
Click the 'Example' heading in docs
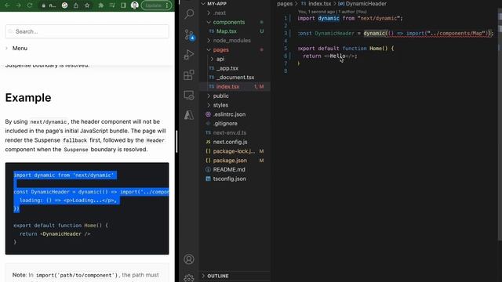point(28,97)
